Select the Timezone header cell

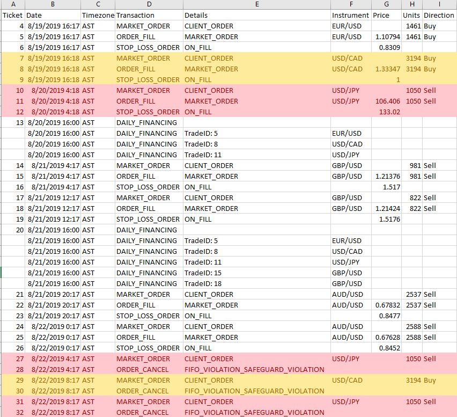point(98,16)
